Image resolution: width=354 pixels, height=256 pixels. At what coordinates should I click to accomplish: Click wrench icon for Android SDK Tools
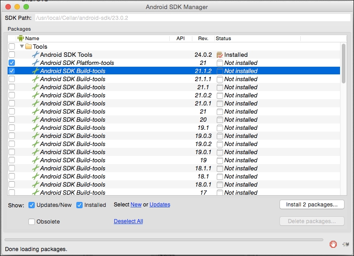coord(35,55)
